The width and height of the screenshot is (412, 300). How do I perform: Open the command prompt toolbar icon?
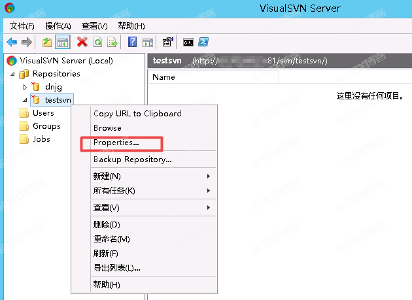(188, 42)
